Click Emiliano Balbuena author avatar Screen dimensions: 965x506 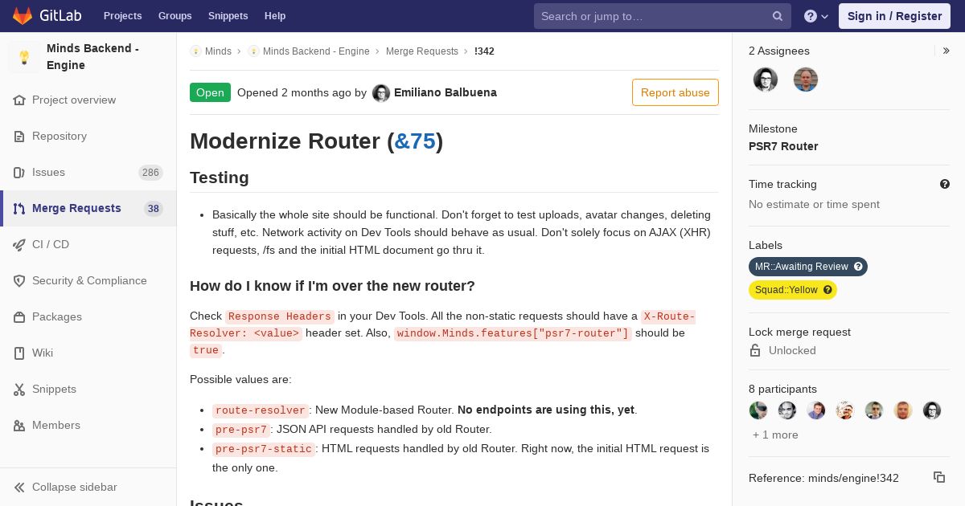381,93
